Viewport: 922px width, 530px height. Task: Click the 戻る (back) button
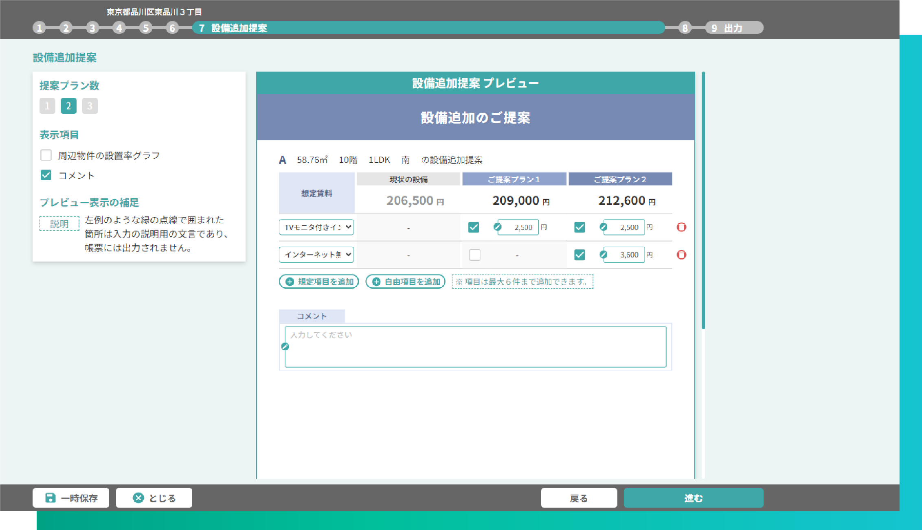pos(578,498)
